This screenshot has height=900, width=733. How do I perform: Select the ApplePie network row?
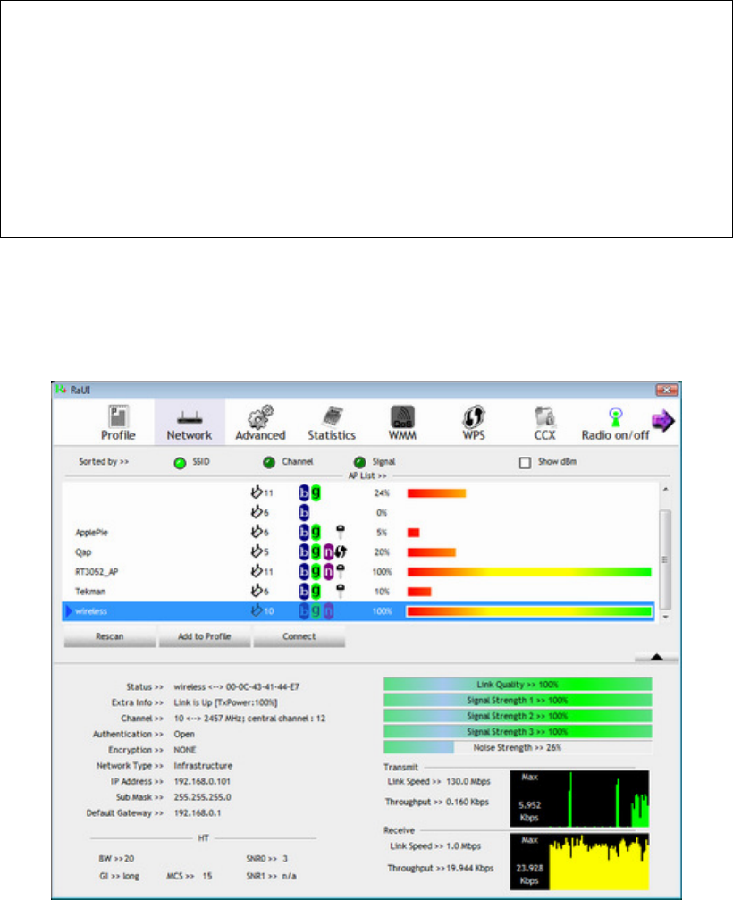click(358, 532)
